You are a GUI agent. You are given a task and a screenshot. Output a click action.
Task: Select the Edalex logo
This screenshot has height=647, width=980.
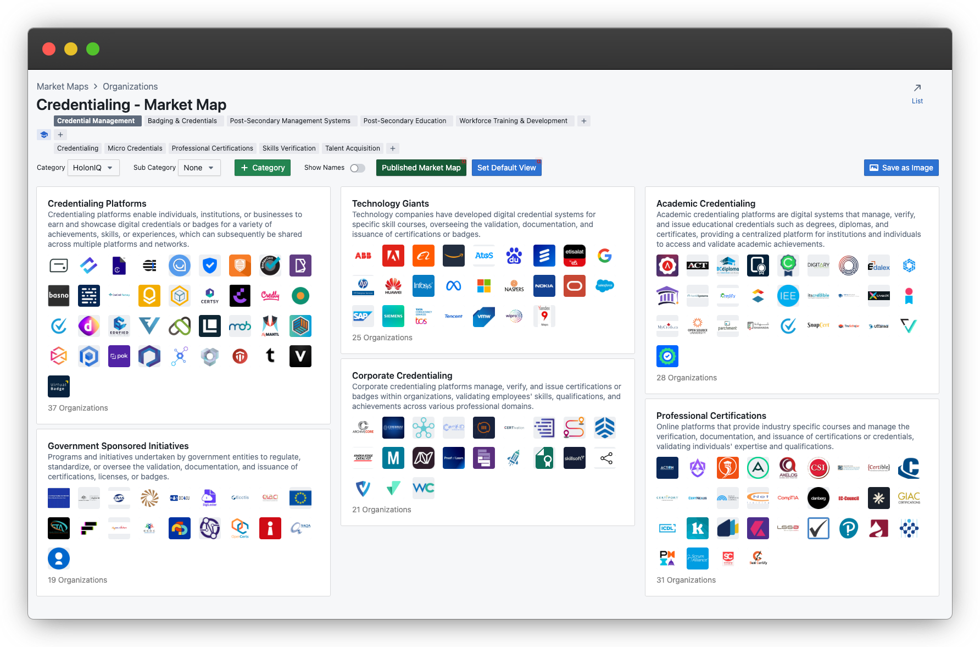click(x=879, y=266)
